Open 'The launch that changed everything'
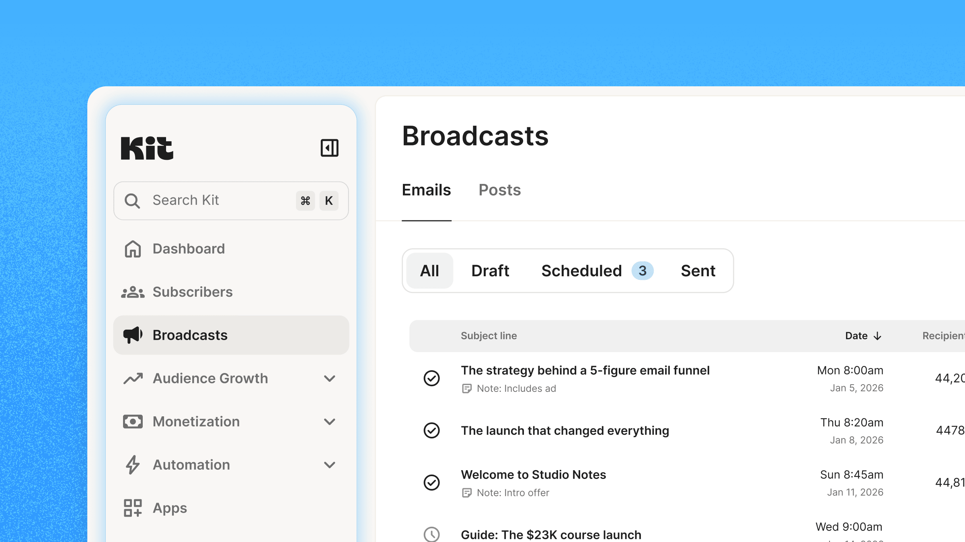965x542 pixels. click(565, 430)
